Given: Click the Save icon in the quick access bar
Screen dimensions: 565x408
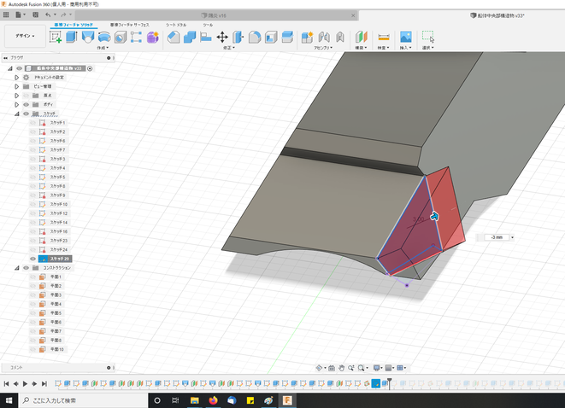Looking at the screenshot, I should pyautogui.click(x=35, y=15).
